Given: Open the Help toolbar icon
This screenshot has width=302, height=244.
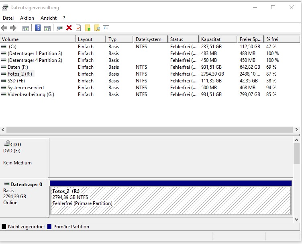Looking at the screenshot, I should [38, 28].
